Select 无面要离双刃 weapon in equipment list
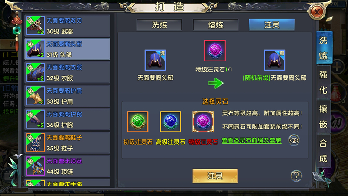This screenshot has width=348, height=196. 67,26
